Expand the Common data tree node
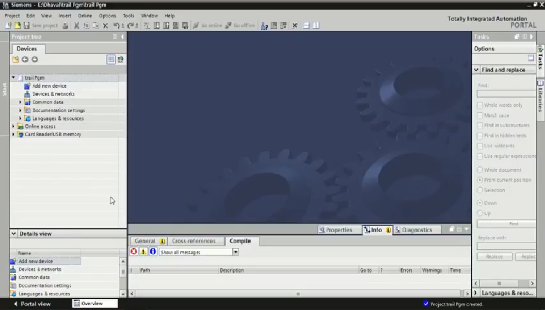Viewport: 545px width, 310px height. 20,102
